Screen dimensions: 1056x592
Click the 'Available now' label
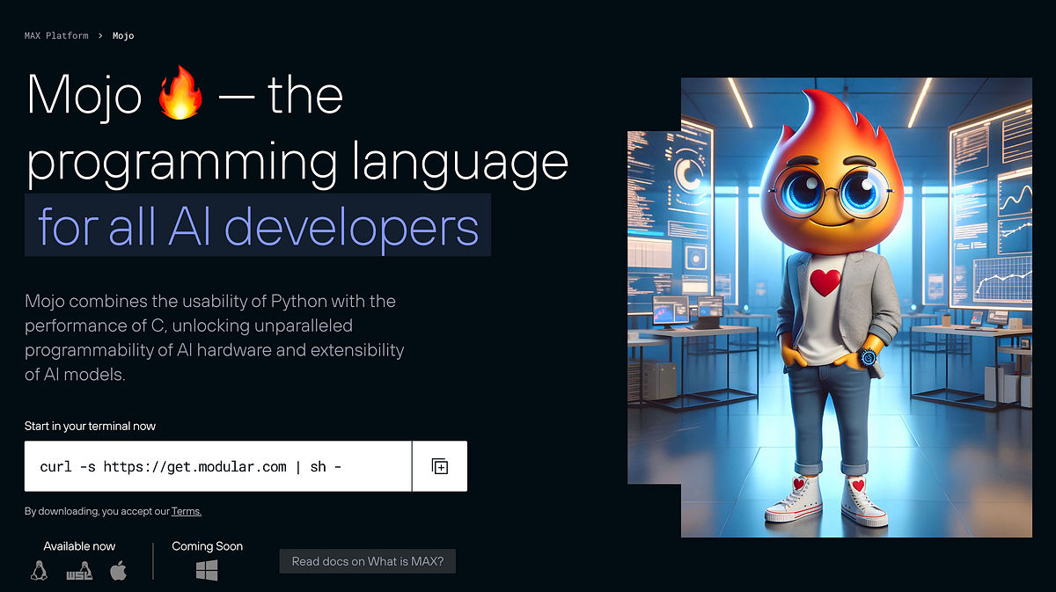pos(79,545)
